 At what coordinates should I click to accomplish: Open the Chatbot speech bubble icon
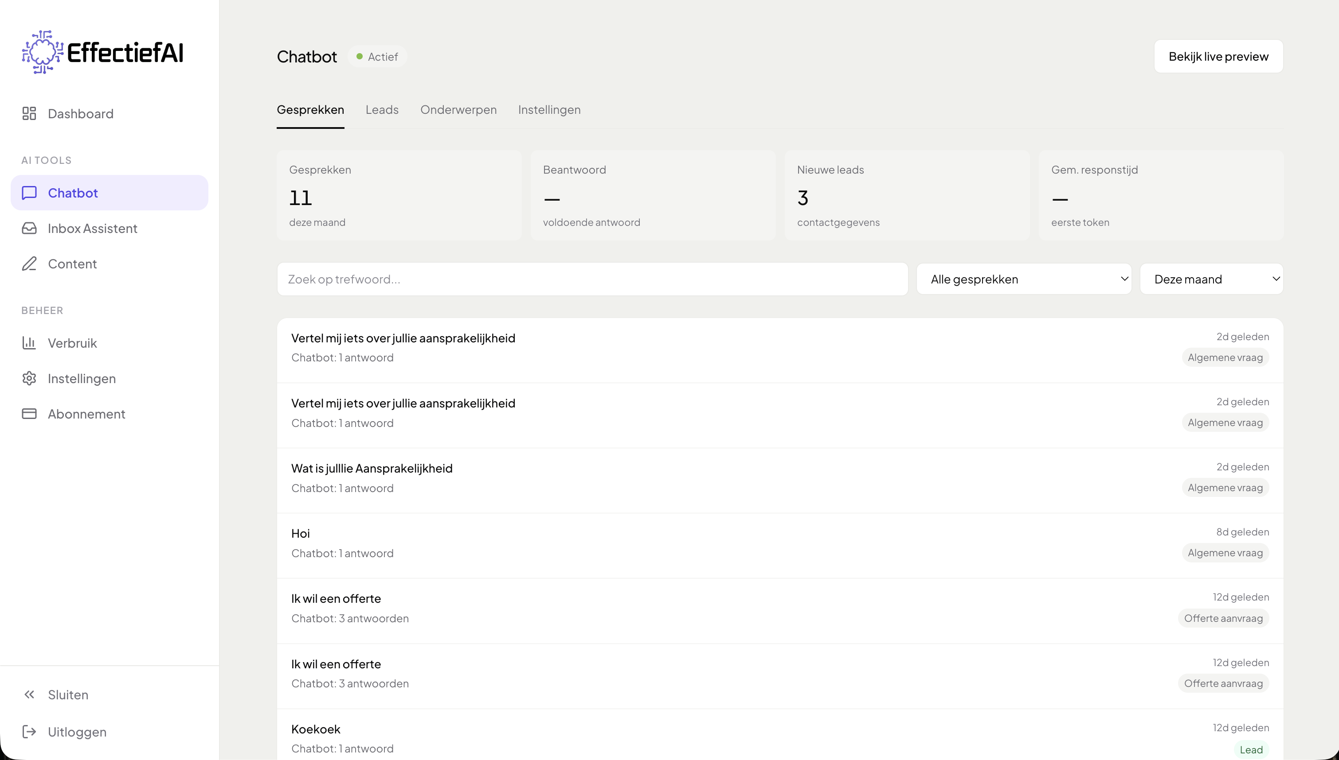tap(29, 193)
